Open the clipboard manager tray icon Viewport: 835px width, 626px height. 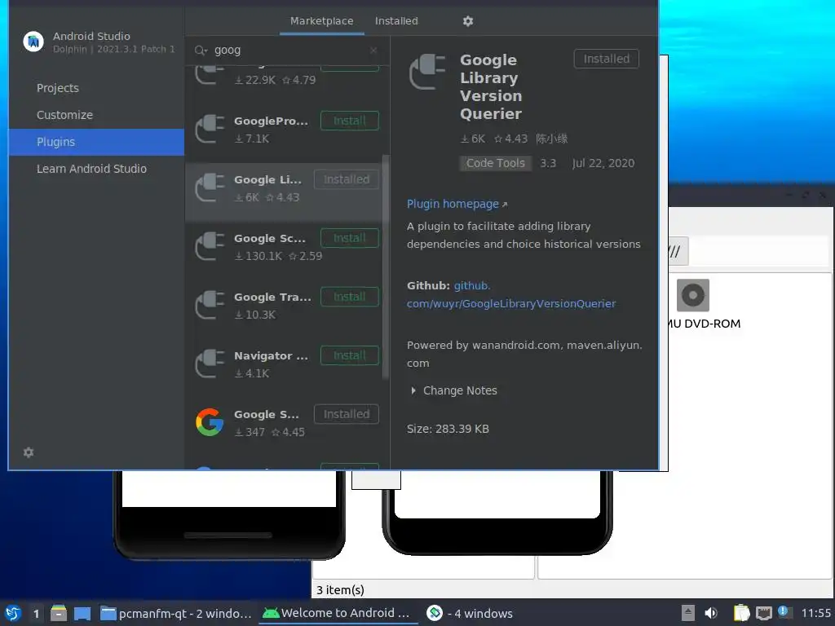[740, 613]
